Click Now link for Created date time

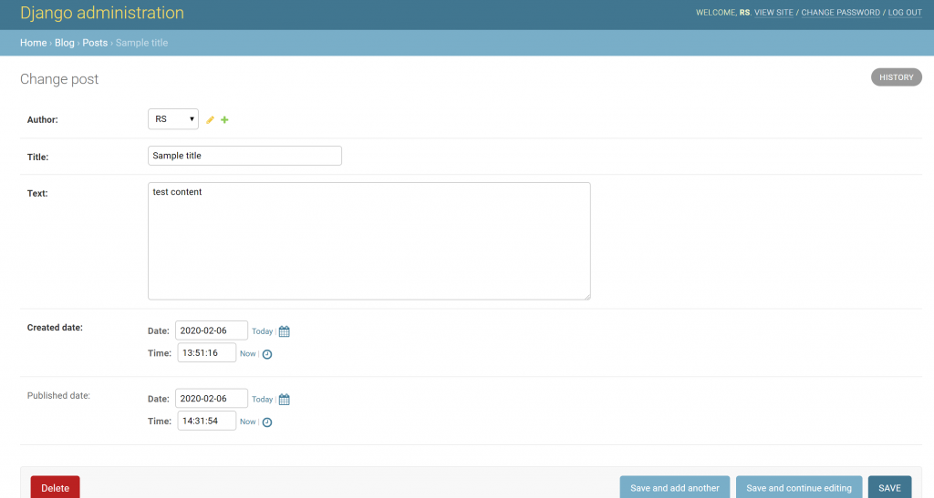click(x=248, y=353)
